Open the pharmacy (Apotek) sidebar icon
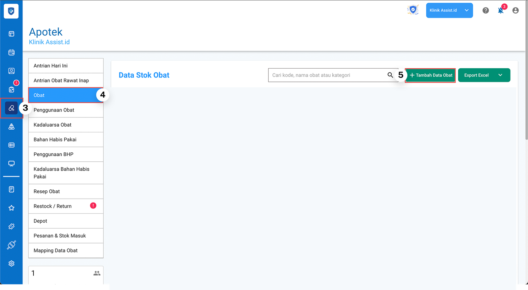Screen dimensions: 528x290 click(12, 108)
